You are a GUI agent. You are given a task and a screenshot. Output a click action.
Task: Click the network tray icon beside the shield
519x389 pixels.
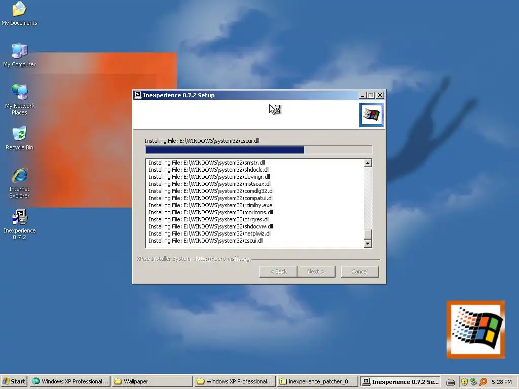(x=474, y=382)
